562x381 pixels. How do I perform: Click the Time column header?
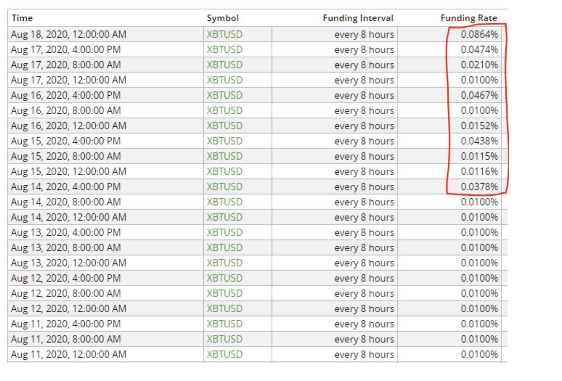point(22,18)
